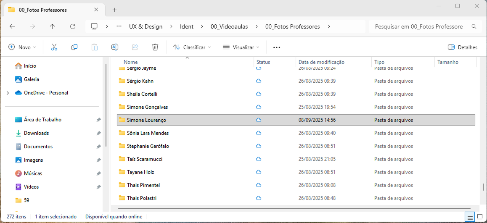The image size is (487, 223).
Task: Open the See more three-dots menu
Action: pyautogui.click(x=276, y=47)
